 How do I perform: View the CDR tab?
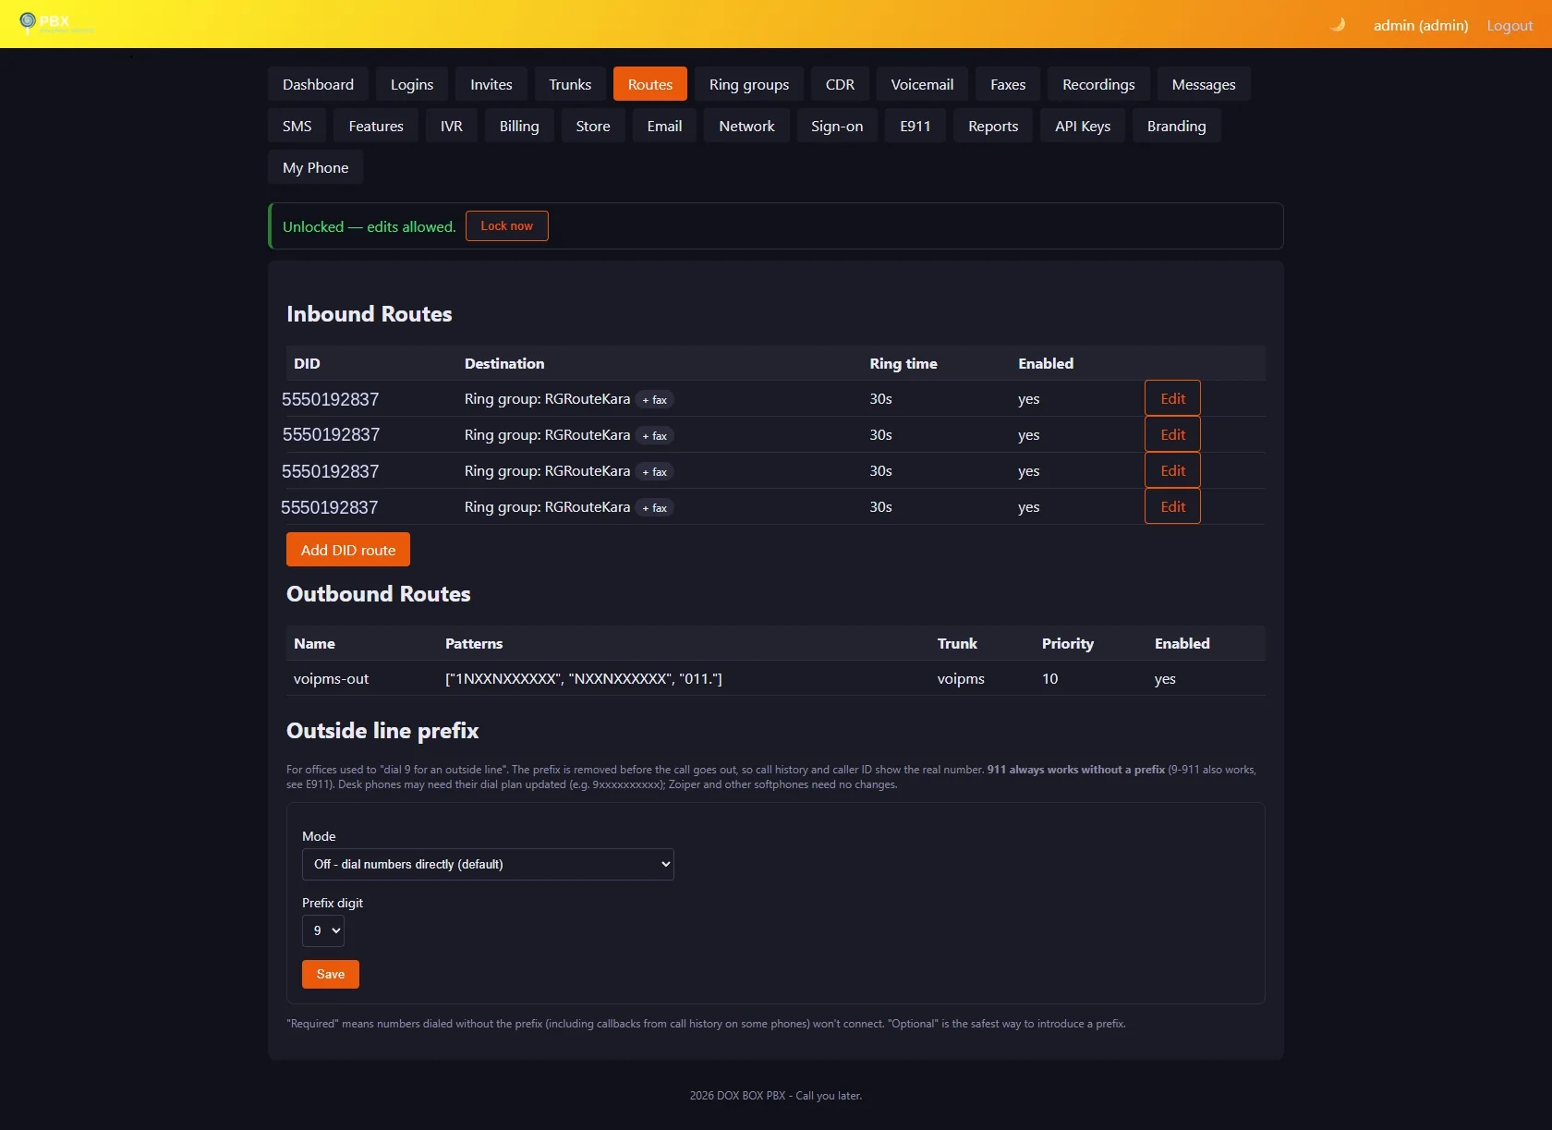840,84
